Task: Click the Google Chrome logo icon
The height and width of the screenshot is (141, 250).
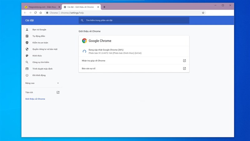Action: tap(84, 41)
